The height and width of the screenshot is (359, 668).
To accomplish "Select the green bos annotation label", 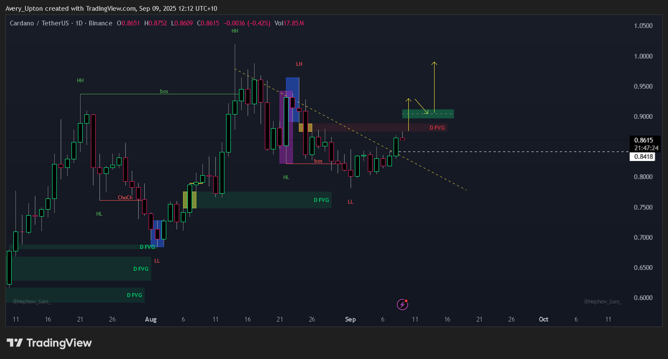I will tap(164, 91).
